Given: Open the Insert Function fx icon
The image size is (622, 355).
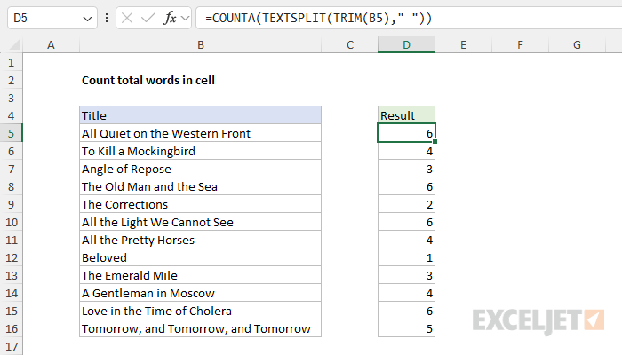Looking at the screenshot, I should tap(170, 18).
